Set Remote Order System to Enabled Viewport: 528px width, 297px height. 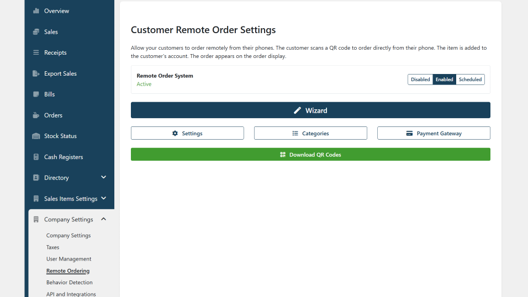click(445, 79)
